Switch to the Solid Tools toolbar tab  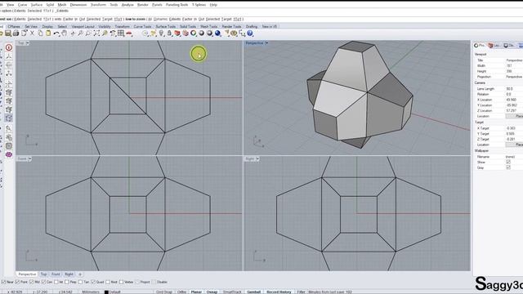(188, 26)
